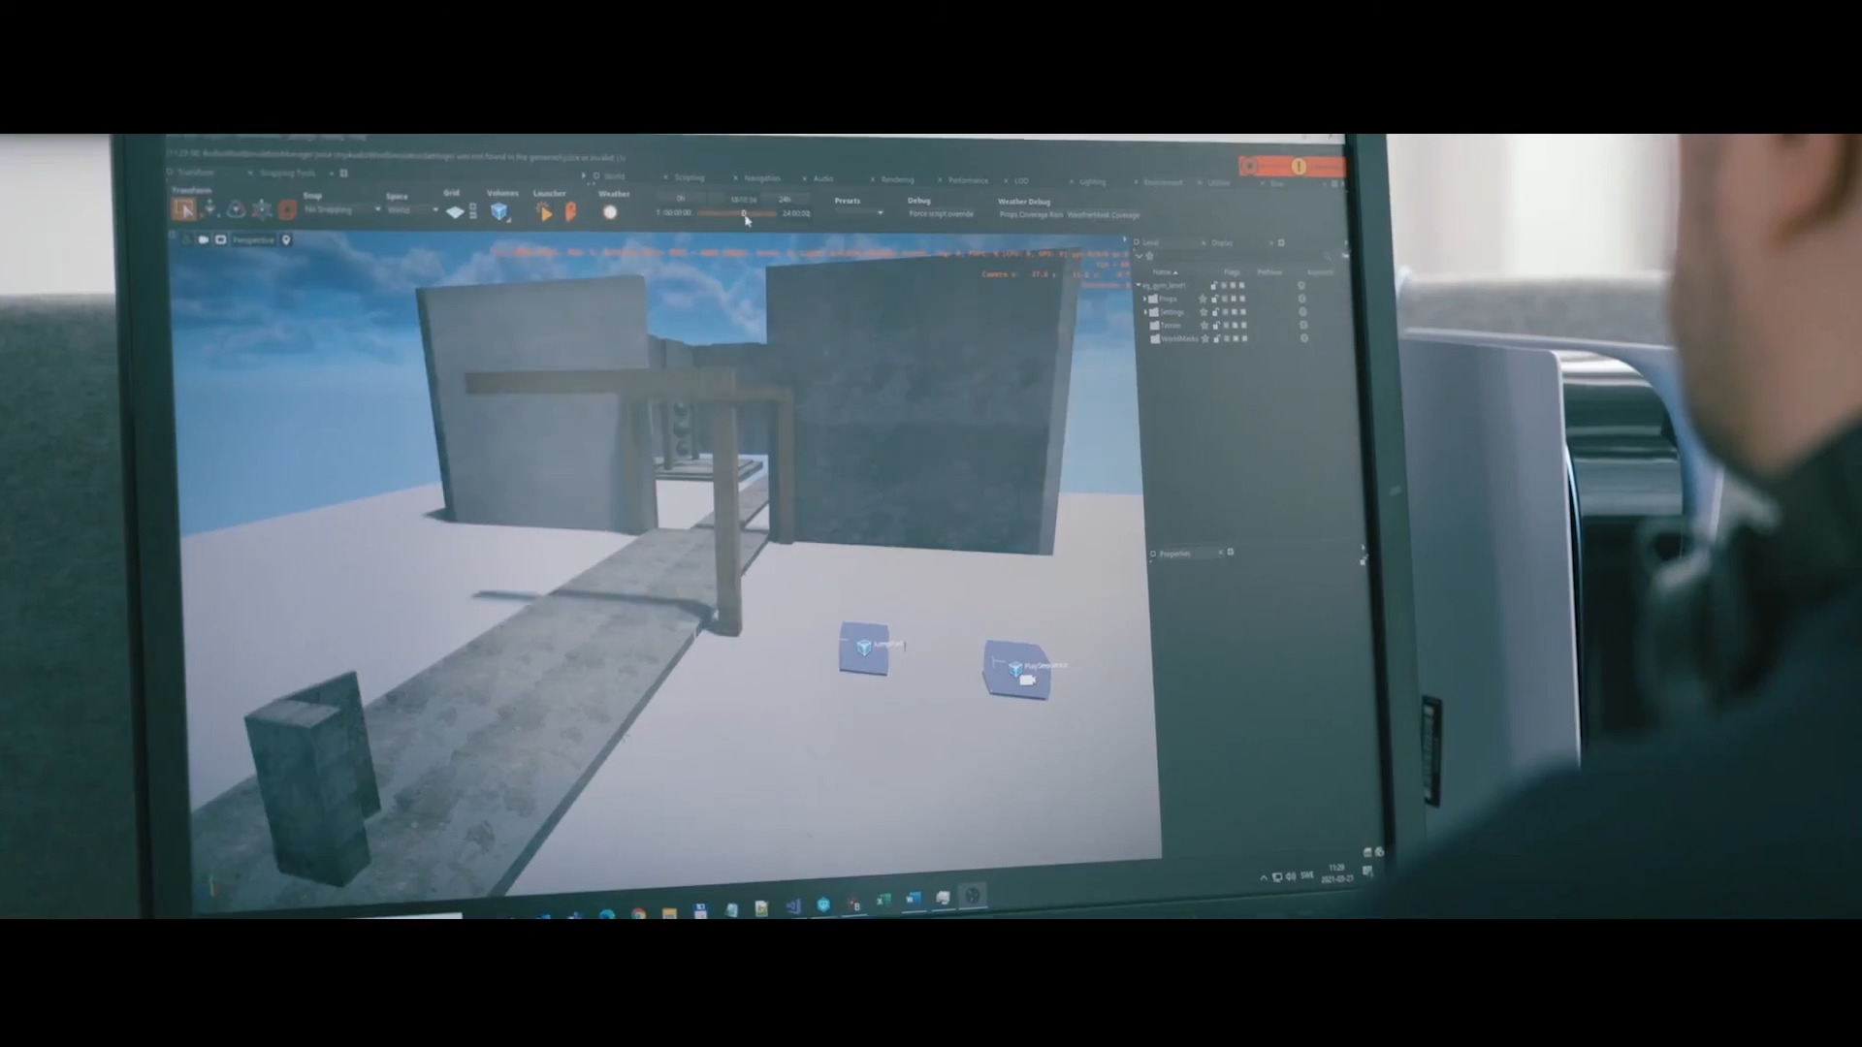The height and width of the screenshot is (1047, 1862).
Task: Open Word from the Windows taskbar
Action: click(x=913, y=900)
